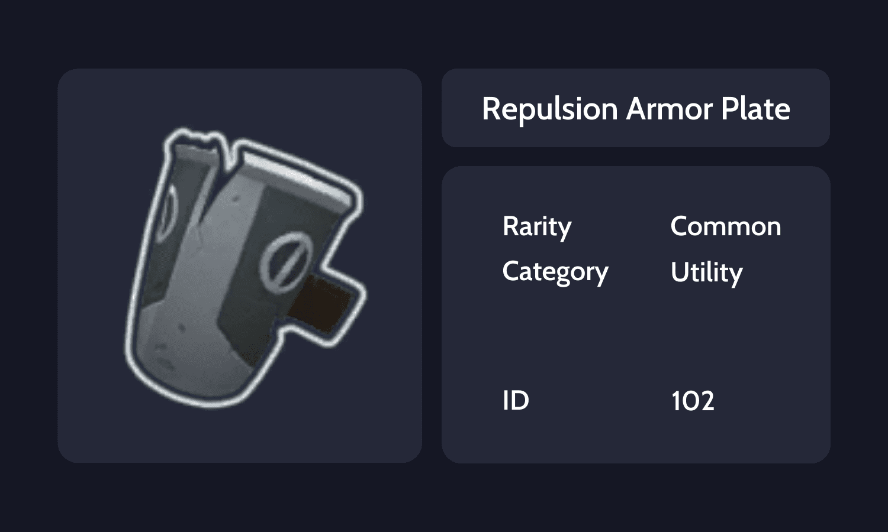Click the Repulsion Armor Plate title bar

point(636,108)
